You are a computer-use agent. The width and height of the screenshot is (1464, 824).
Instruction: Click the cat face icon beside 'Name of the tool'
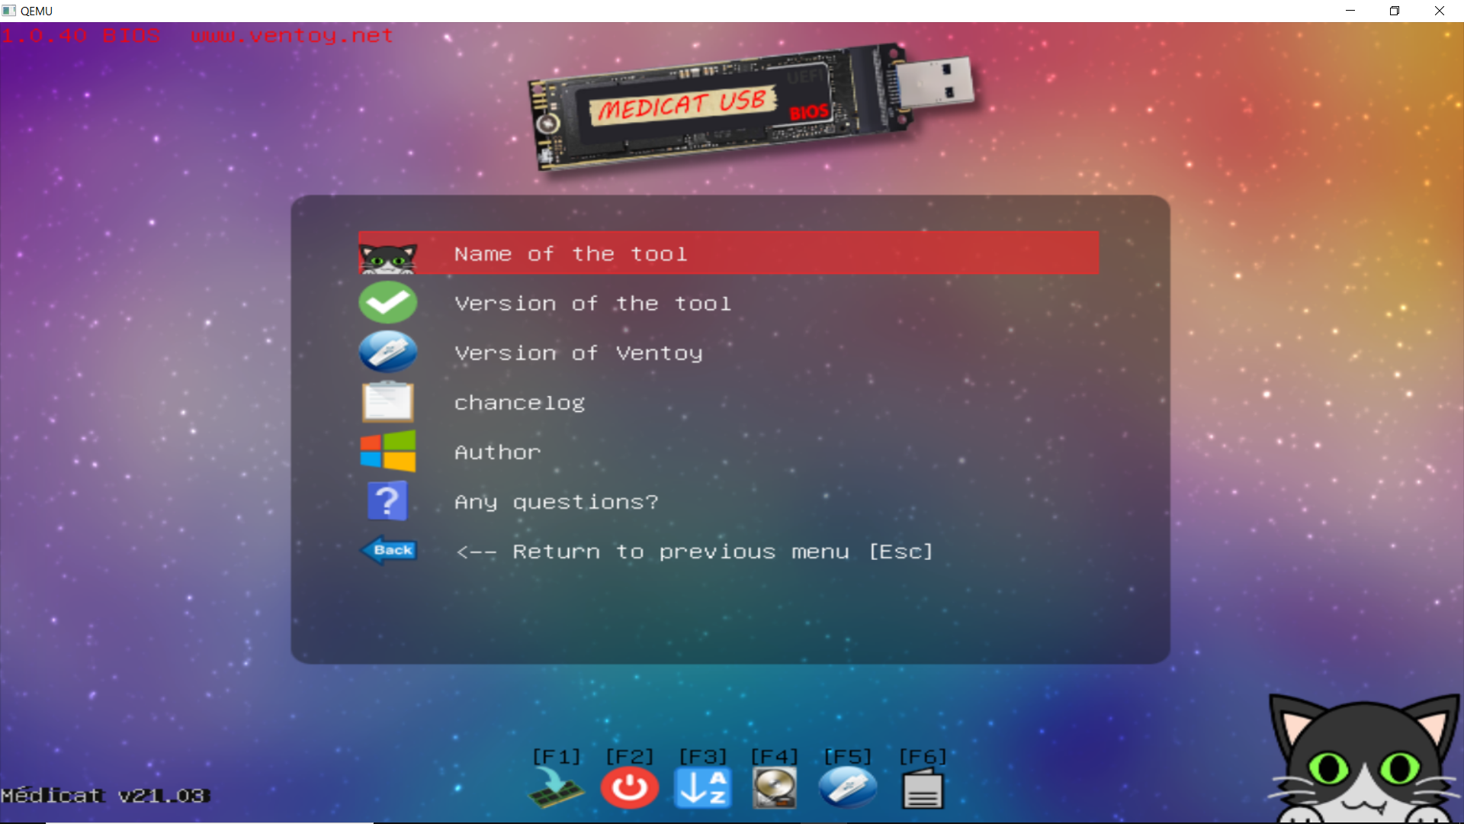pos(388,258)
